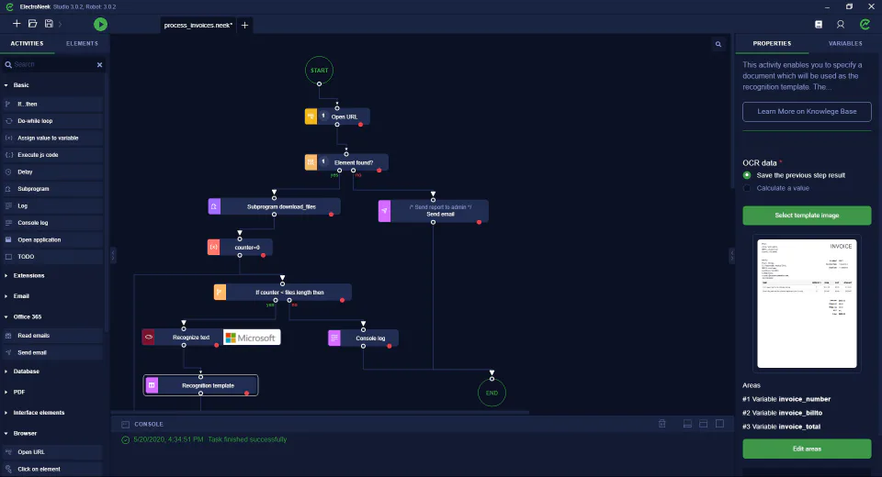The image size is (882, 477).
Task: Run the workflow with the green play button
Action: click(100, 24)
